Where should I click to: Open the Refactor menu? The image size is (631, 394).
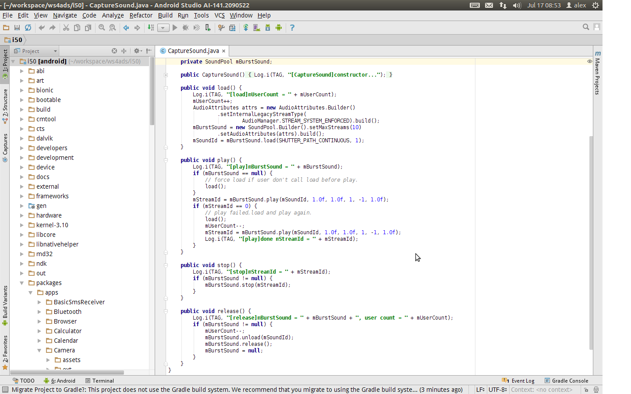[x=141, y=15]
